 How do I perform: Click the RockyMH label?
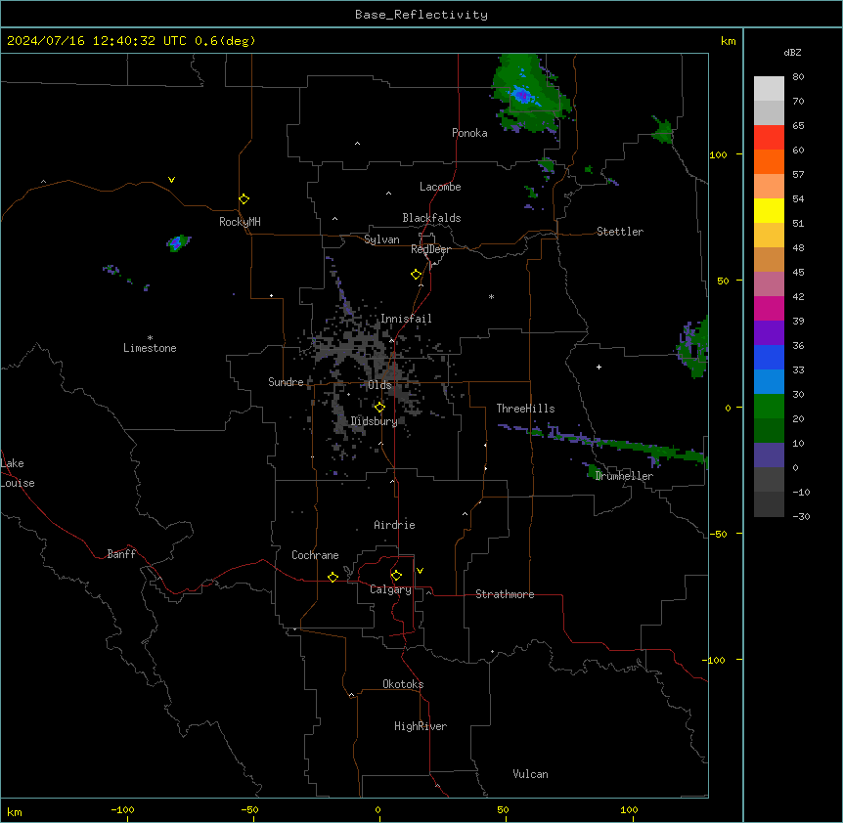click(x=240, y=222)
